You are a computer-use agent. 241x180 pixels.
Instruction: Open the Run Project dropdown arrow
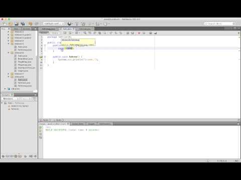pyautogui.click(x=92, y=24)
